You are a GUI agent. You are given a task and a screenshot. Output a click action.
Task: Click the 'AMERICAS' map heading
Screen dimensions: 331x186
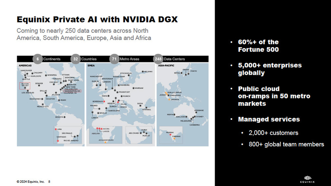25,66
